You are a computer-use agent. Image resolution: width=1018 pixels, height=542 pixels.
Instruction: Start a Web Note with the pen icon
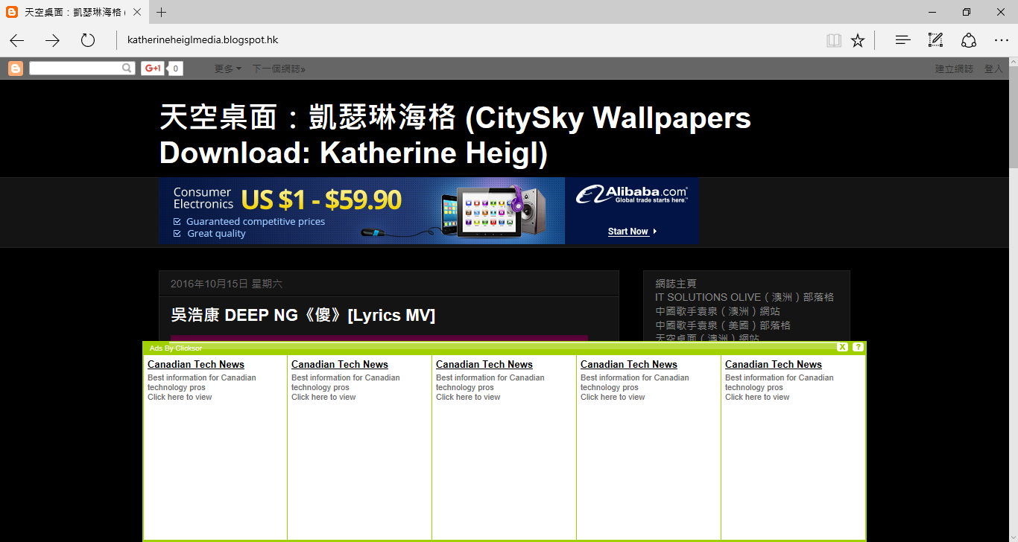click(935, 40)
